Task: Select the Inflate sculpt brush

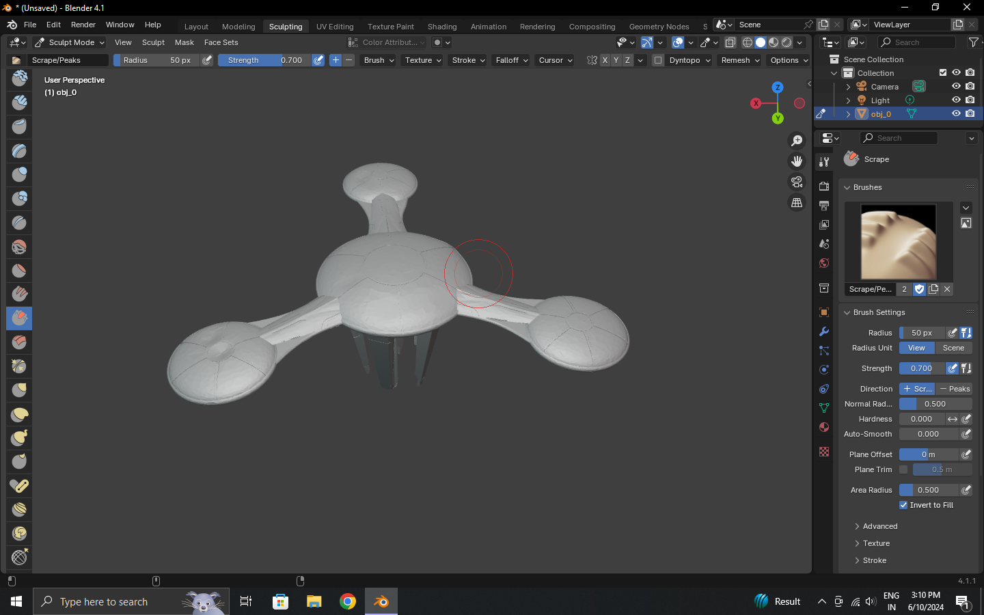Action: 18,174
